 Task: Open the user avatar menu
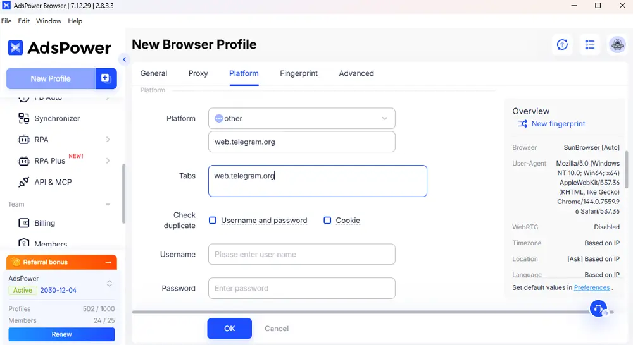point(617,44)
